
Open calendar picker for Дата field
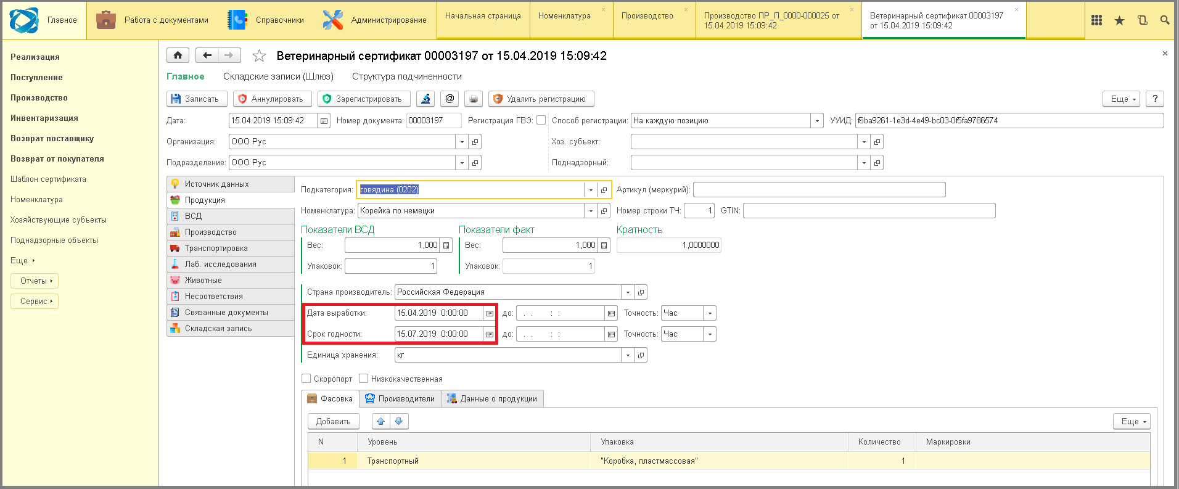pos(324,121)
